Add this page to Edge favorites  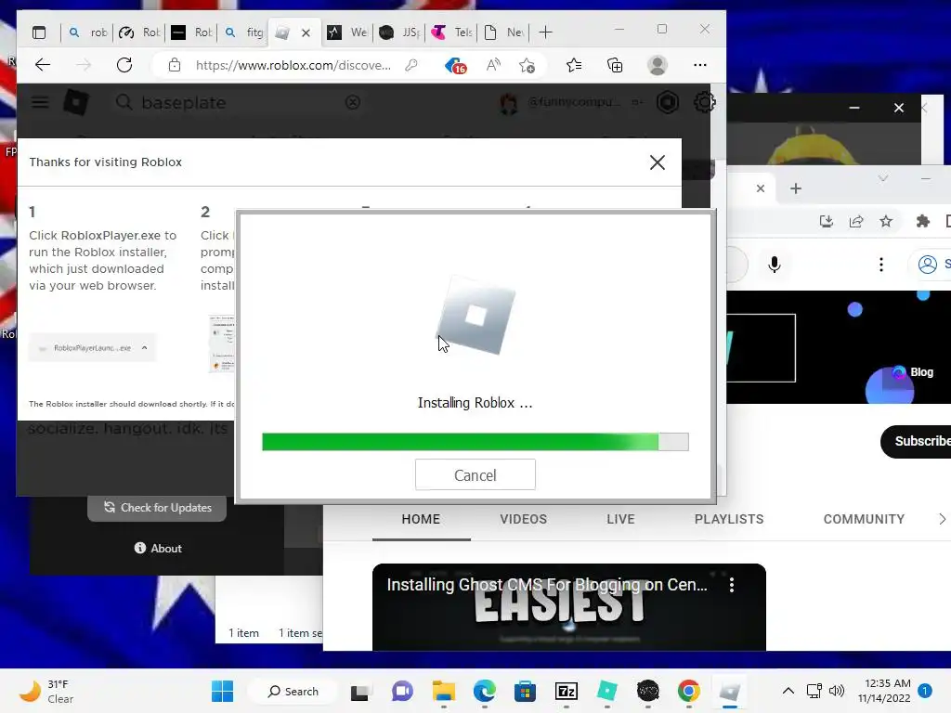click(x=528, y=65)
